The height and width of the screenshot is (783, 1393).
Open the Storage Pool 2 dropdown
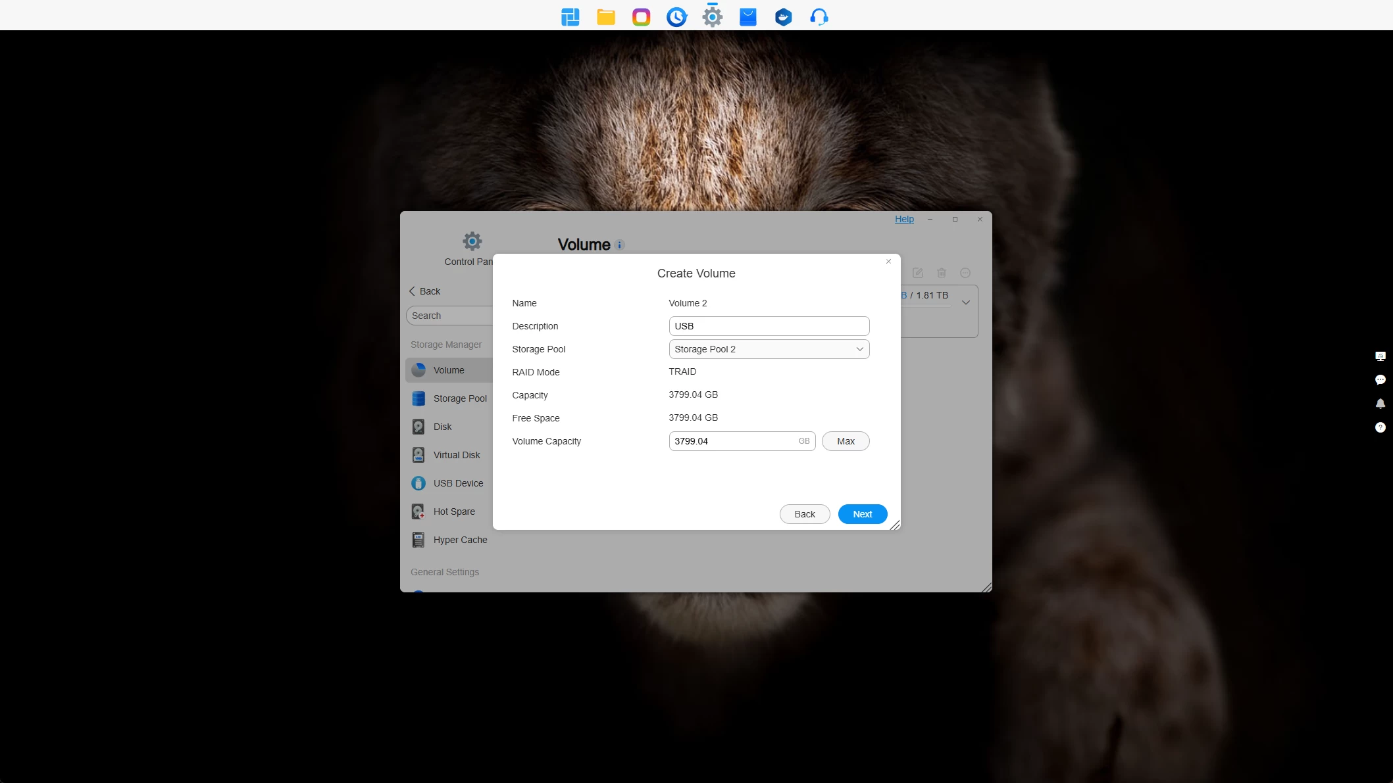769,349
